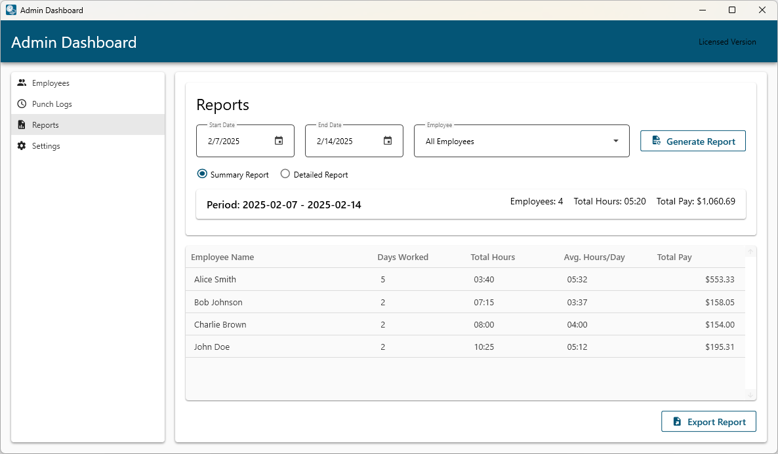Click the Reports document icon
Viewport: 778px width, 454px height.
(x=22, y=124)
